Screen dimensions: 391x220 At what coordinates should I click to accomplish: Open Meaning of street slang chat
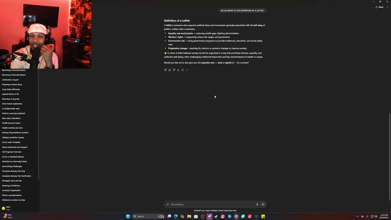coord(12,84)
